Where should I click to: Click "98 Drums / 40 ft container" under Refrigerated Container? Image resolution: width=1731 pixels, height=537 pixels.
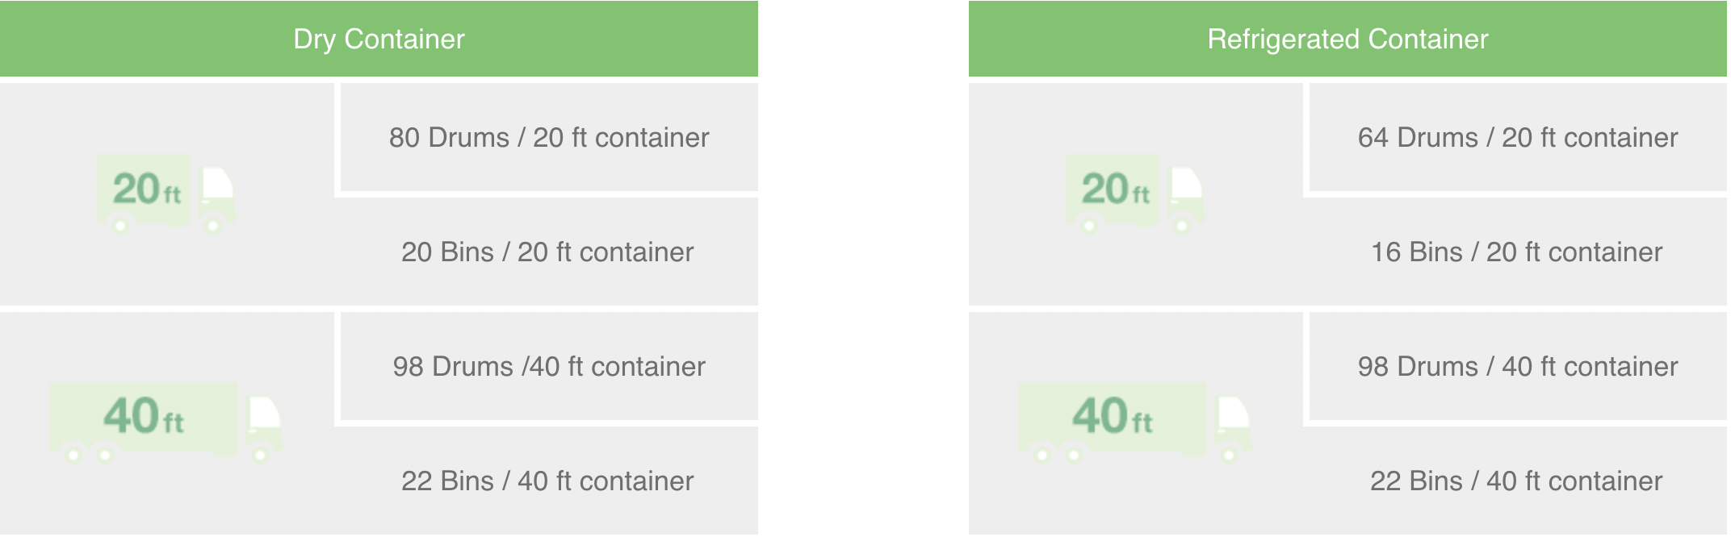pyautogui.click(x=1518, y=367)
